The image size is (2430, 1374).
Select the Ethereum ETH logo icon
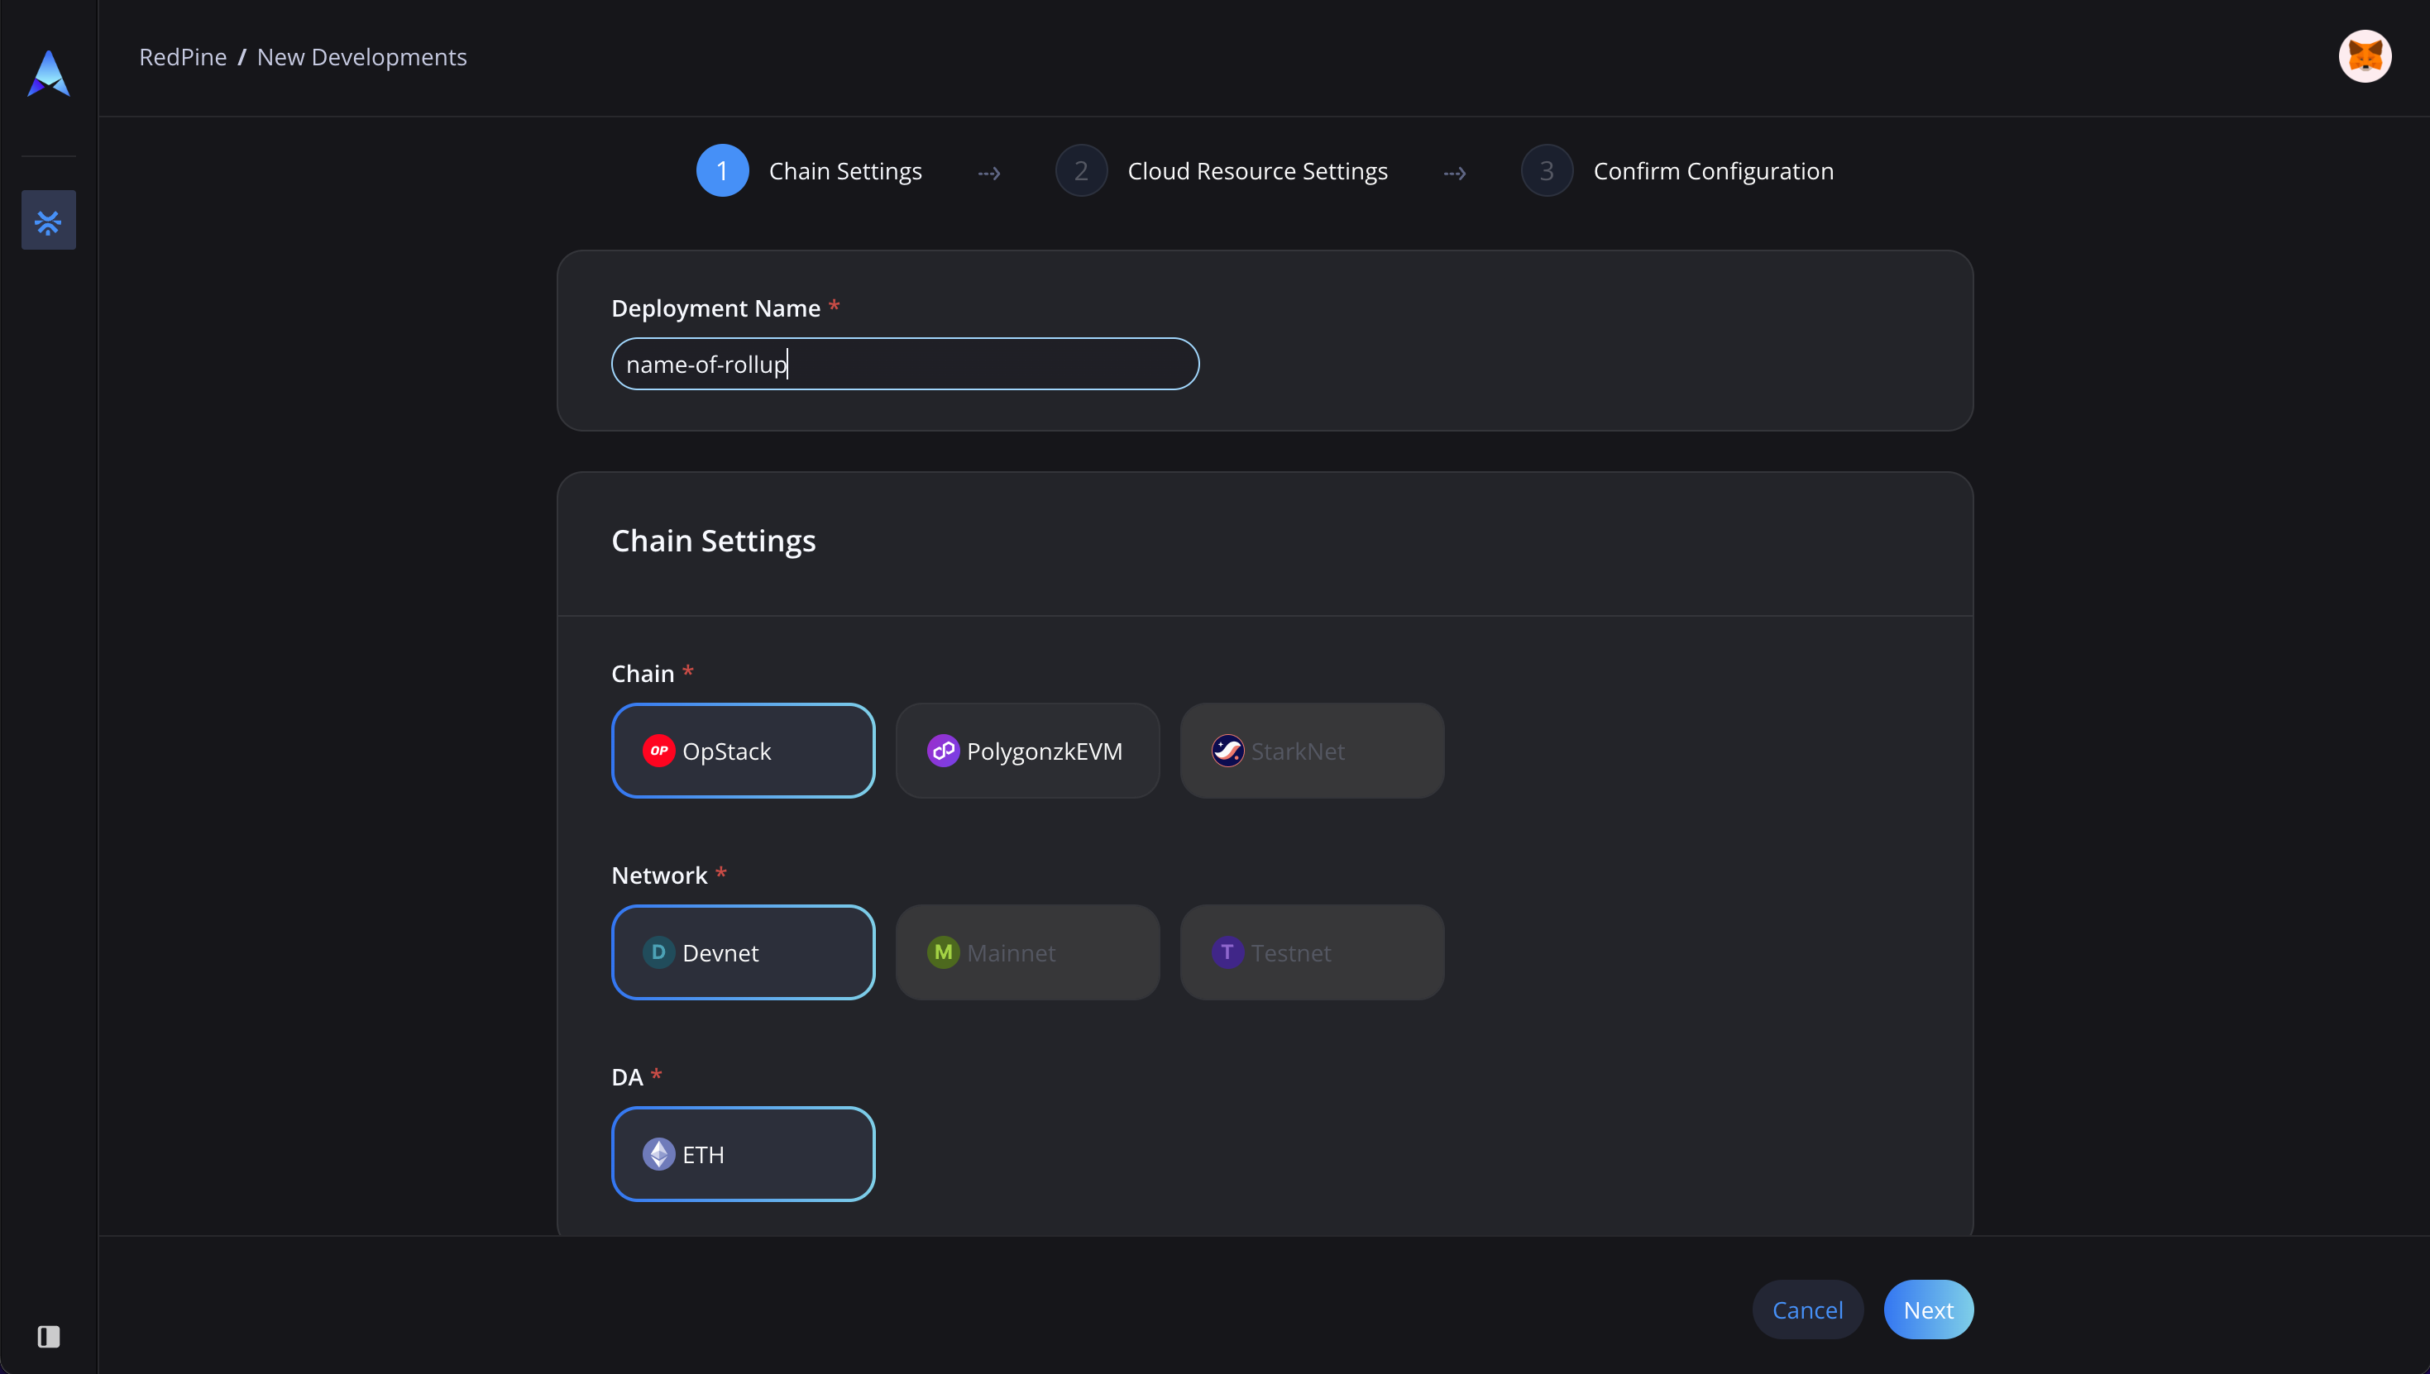click(658, 1154)
